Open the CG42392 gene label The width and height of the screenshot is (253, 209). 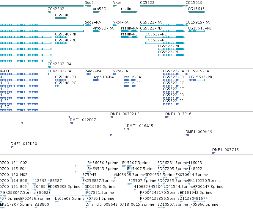pyautogui.click(x=56, y=9)
